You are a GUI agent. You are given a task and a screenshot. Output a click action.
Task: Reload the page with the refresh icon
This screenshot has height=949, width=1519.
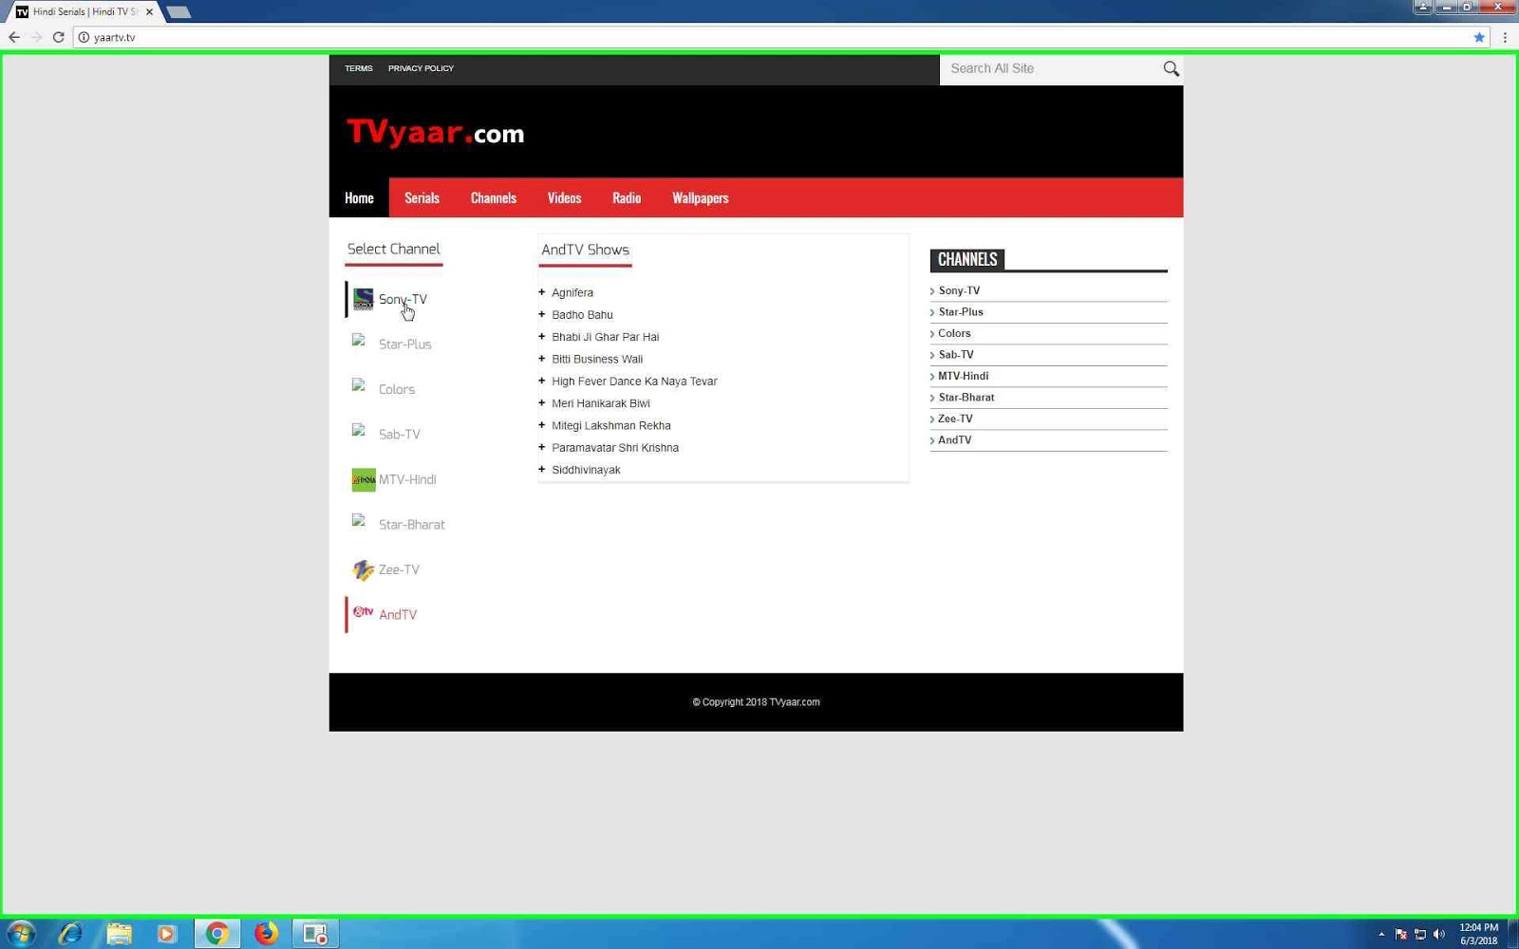coord(58,37)
